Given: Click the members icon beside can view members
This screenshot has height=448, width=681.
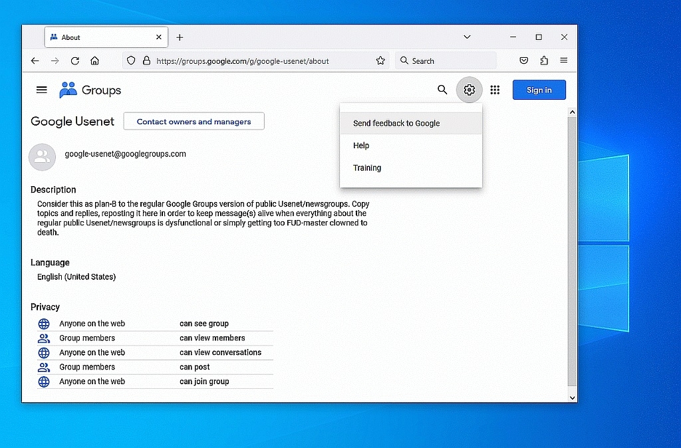Looking at the screenshot, I should [44, 338].
